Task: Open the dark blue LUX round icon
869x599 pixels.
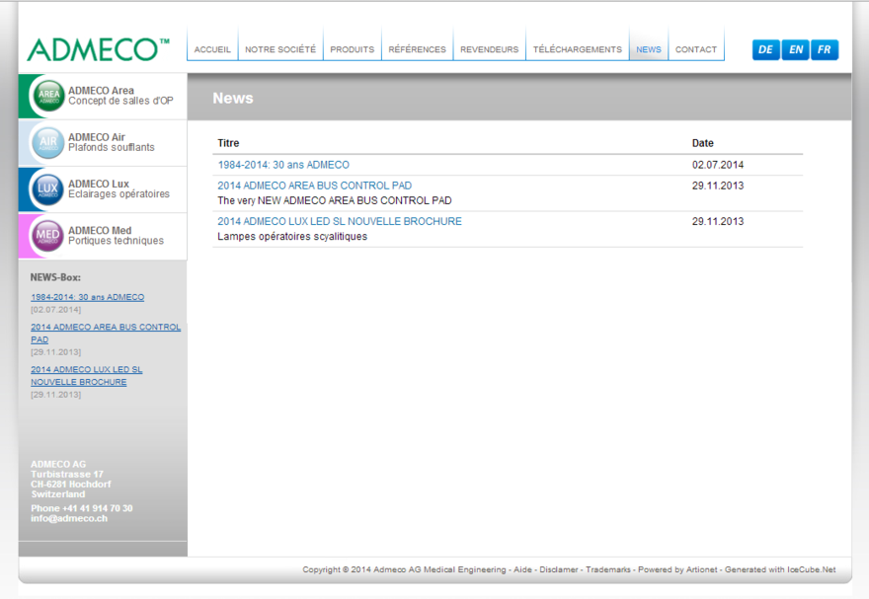Action: [48, 188]
